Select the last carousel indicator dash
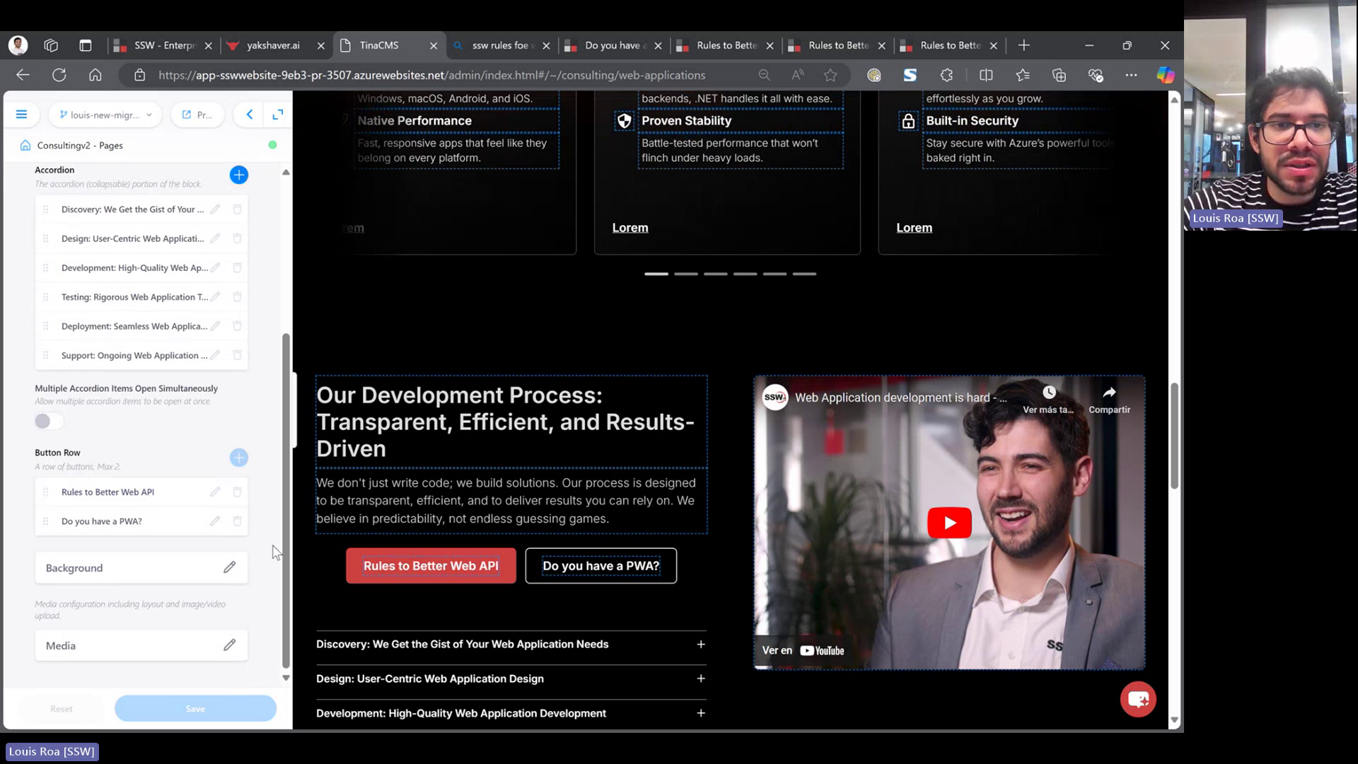 pos(804,274)
